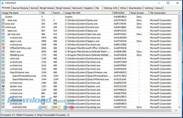Select the SearchProtocolHost.exe process name
Image resolution: width=183 pixels, height=118 pixels.
tap(24, 76)
